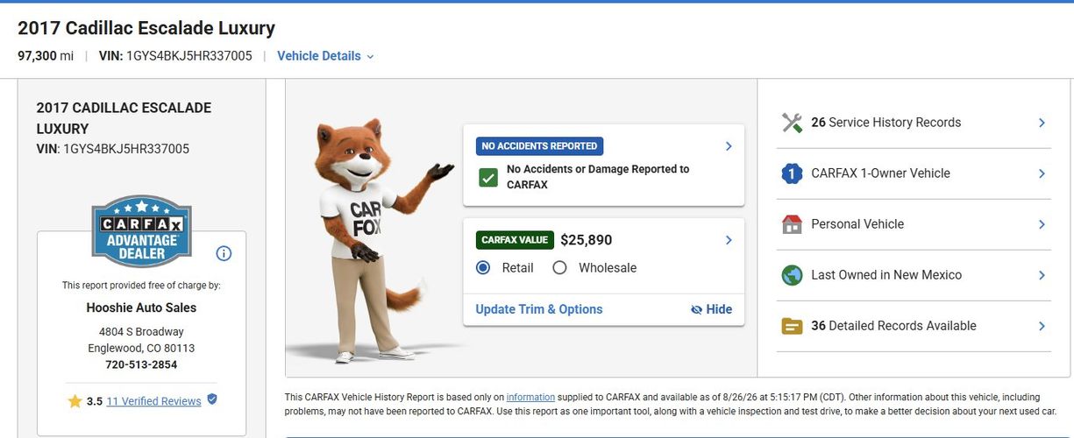Select the Wholesale value radio button
1074x438 pixels.
[x=560, y=268]
